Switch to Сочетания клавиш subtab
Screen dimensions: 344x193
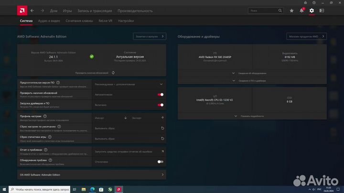79,21
